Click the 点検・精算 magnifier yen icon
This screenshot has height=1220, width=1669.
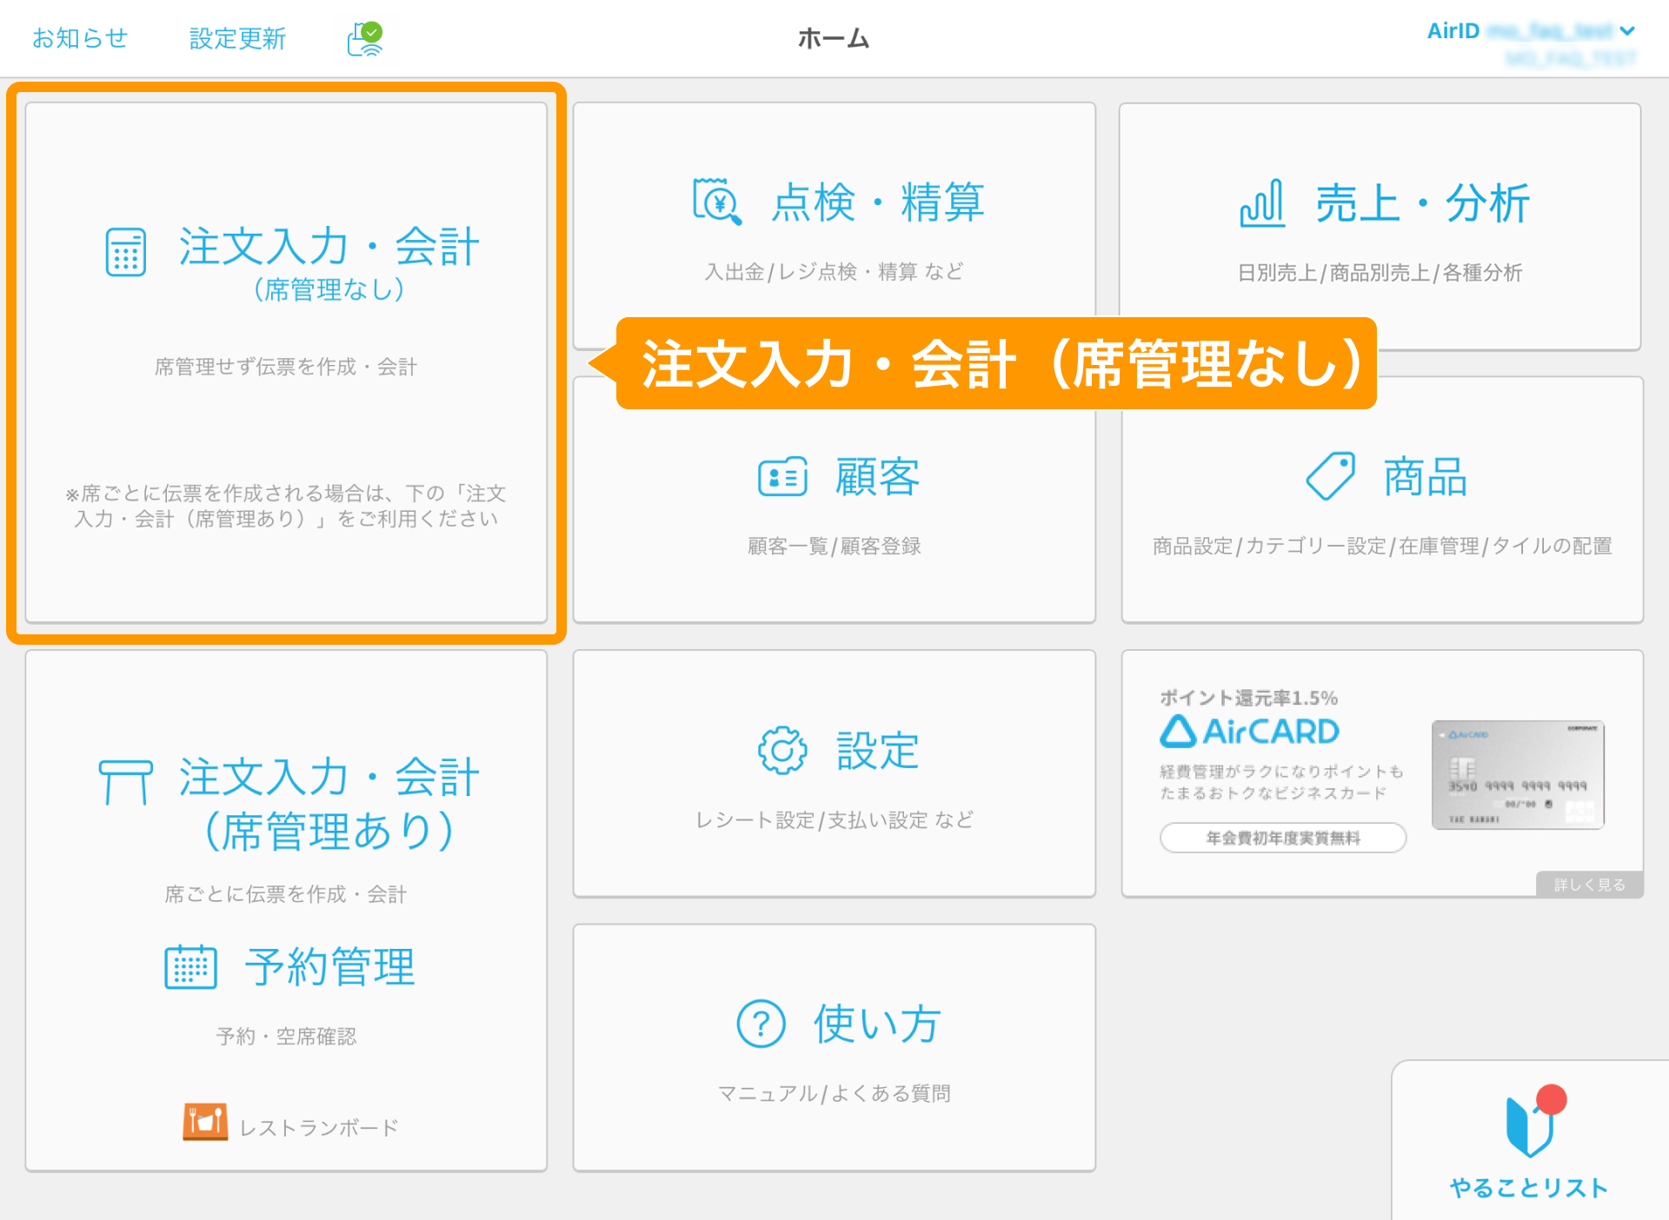717,202
